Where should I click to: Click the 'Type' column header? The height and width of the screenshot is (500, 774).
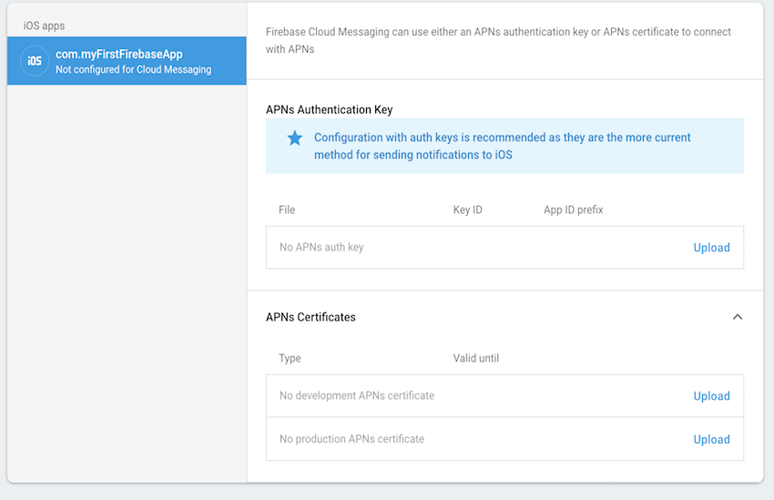[x=290, y=358]
